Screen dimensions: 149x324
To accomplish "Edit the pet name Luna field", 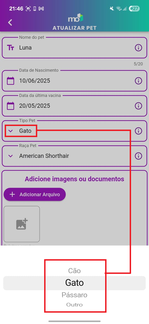I will click(x=74, y=48).
